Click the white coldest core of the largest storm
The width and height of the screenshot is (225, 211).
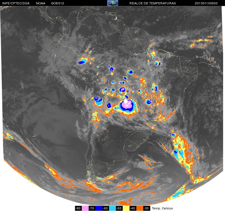click(125, 101)
